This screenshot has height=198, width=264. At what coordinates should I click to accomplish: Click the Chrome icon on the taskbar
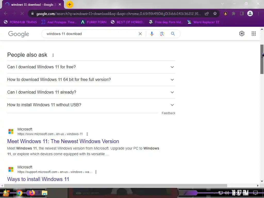pos(19,193)
